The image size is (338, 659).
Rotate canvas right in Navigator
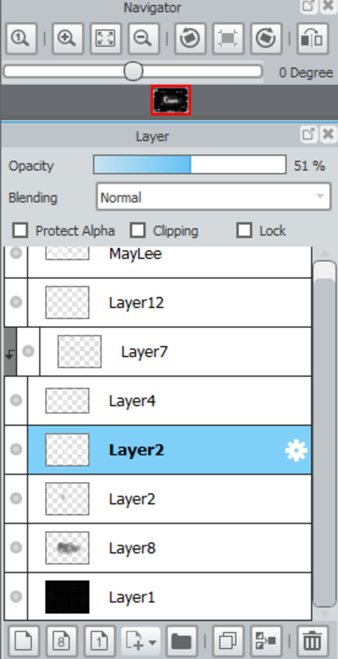(x=266, y=38)
